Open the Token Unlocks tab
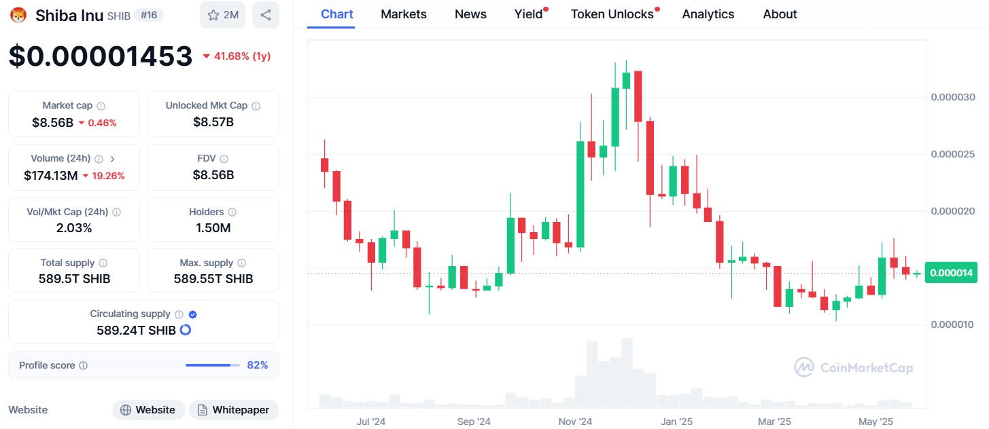Viewport: 989px width, 429px height. 612,14
